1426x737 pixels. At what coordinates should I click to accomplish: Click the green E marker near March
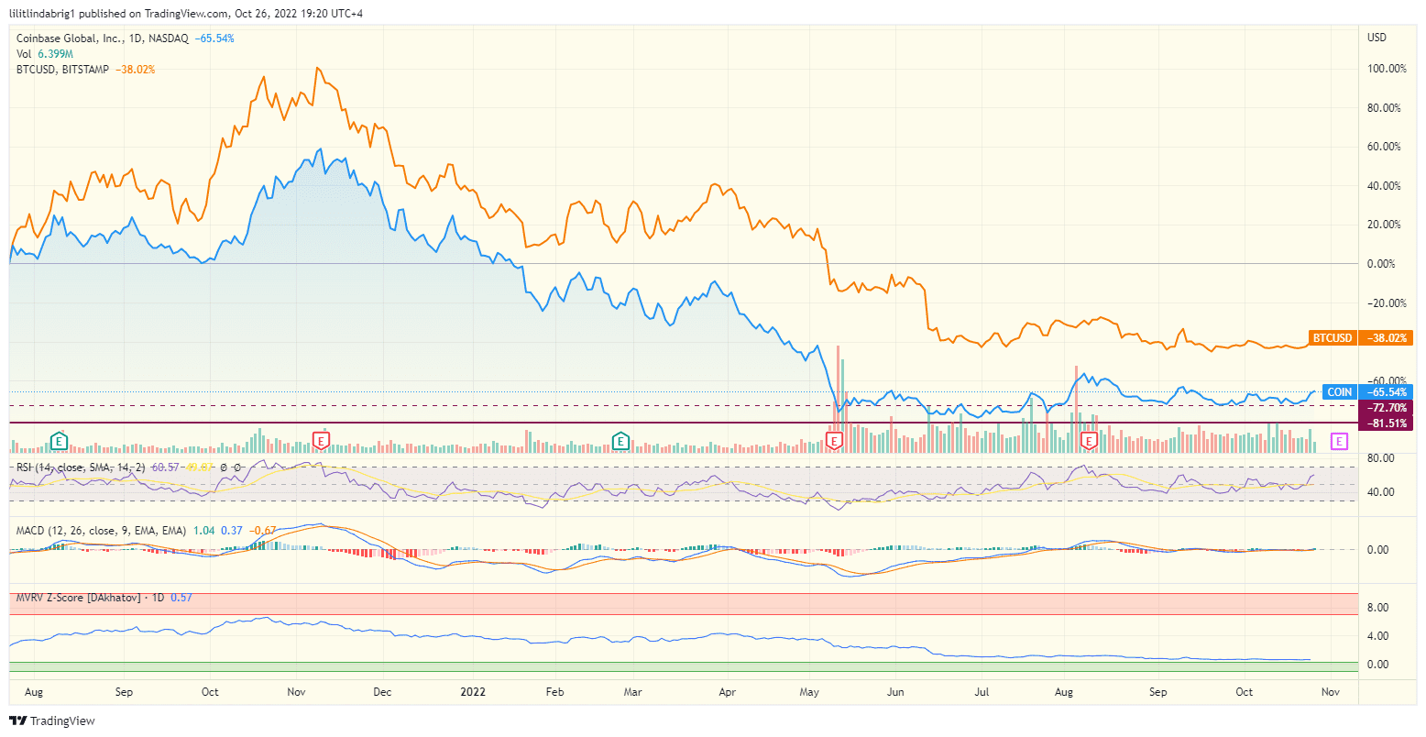[x=620, y=441]
